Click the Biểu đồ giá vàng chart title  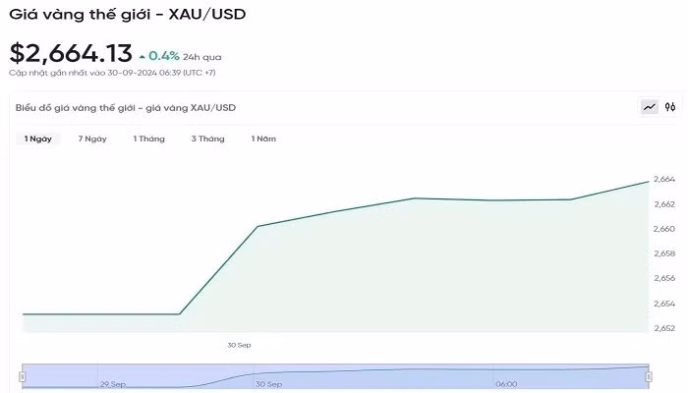coord(127,107)
